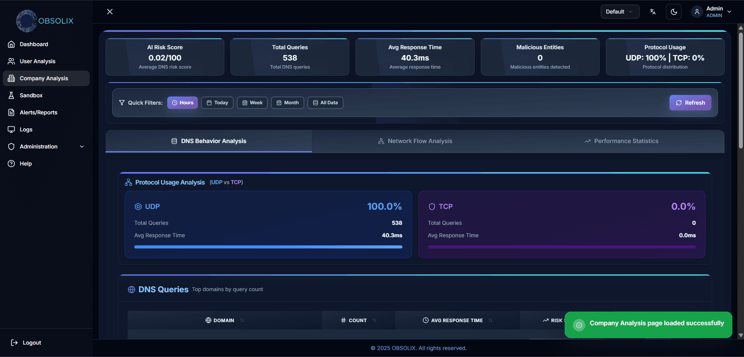Click the UDP usage progress bar

point(268,247)
